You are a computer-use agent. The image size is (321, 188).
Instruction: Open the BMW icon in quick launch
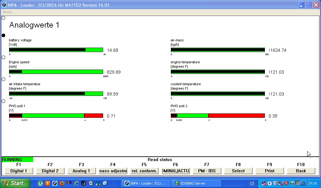(x=55, y=183)
